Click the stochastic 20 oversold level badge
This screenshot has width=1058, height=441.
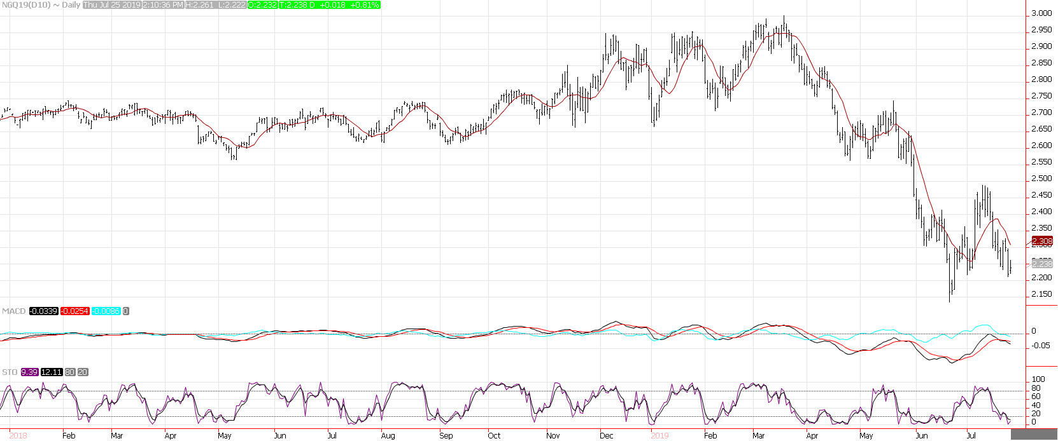(x=83, y=372)
